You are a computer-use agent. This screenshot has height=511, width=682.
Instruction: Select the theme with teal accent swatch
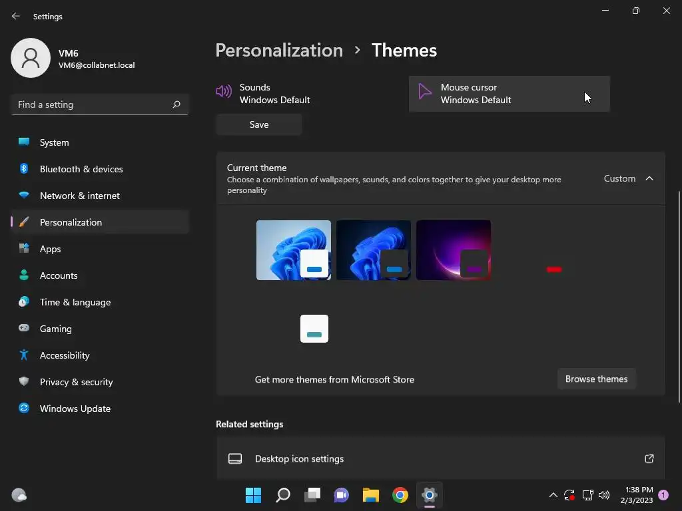pos(294,315)
